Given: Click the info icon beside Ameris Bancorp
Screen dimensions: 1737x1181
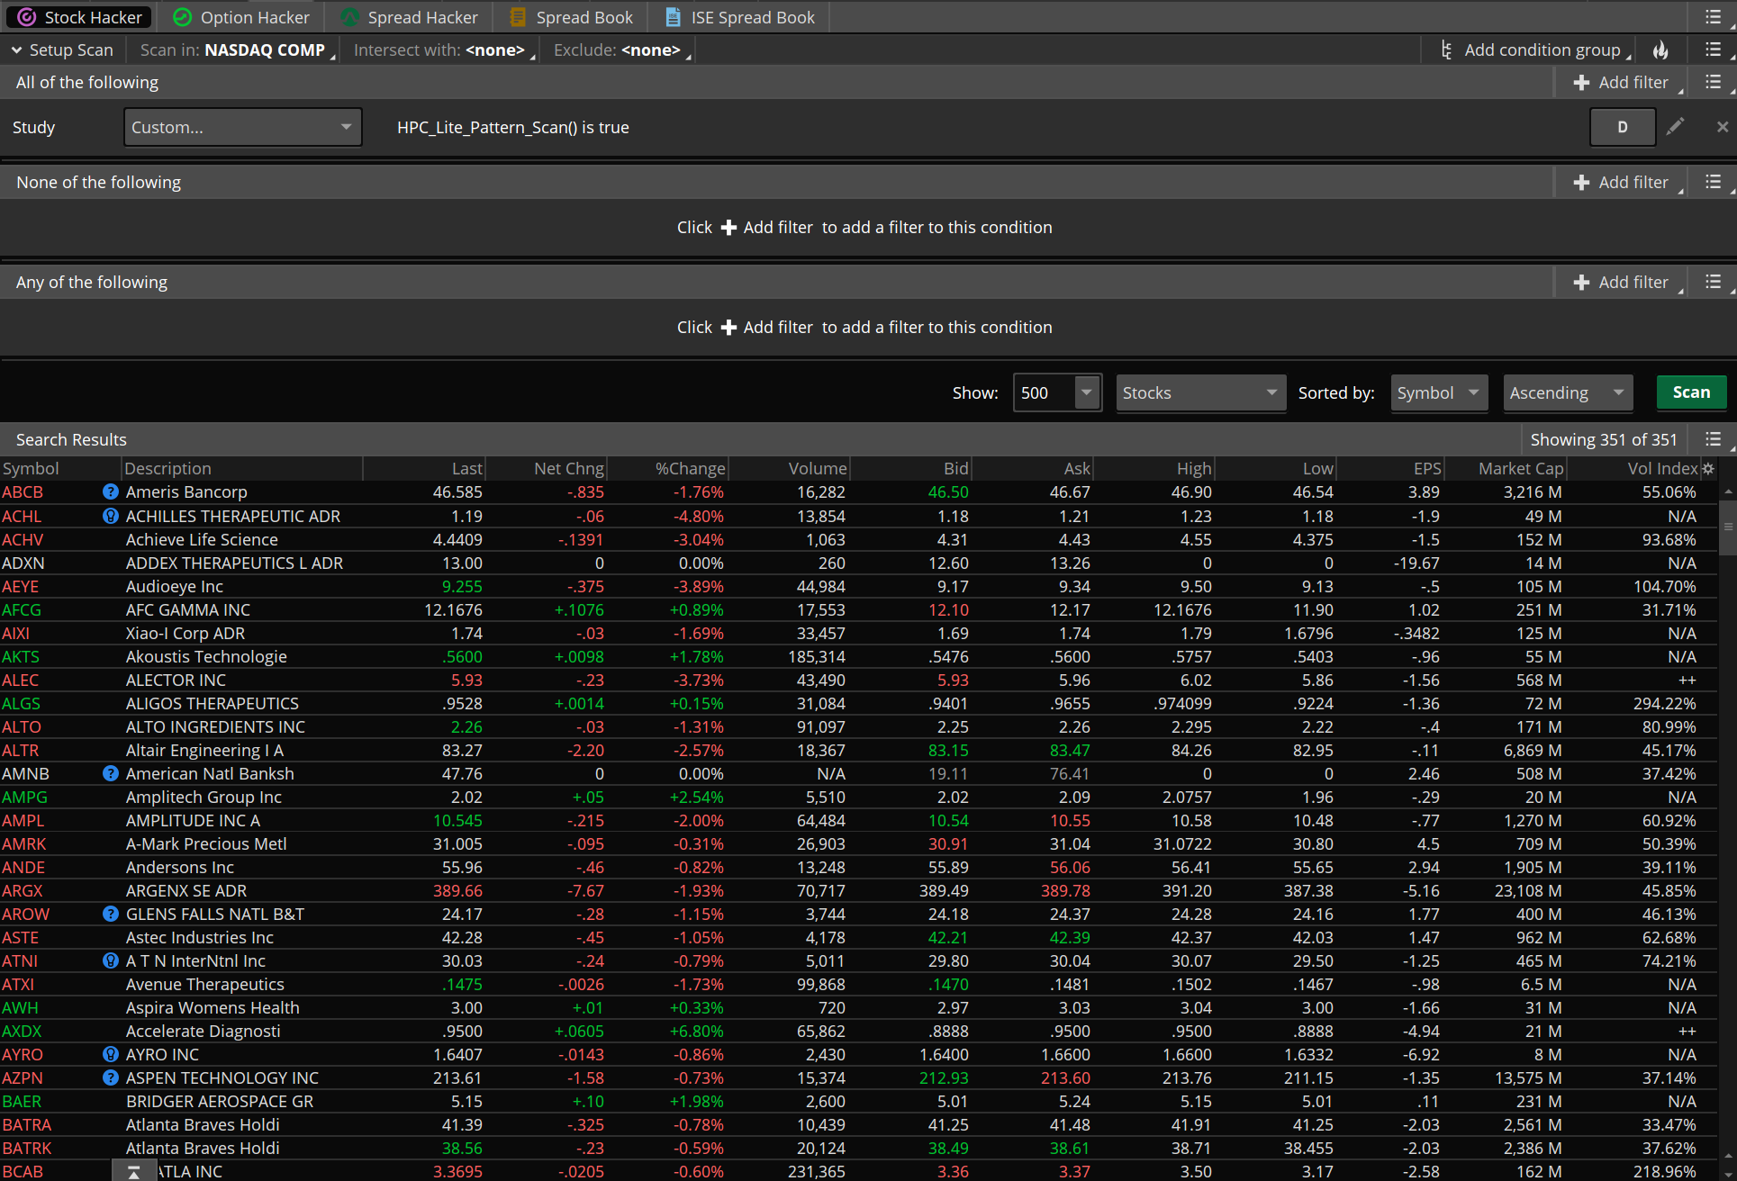Looking at the screenshot, I should pos(110,492).
